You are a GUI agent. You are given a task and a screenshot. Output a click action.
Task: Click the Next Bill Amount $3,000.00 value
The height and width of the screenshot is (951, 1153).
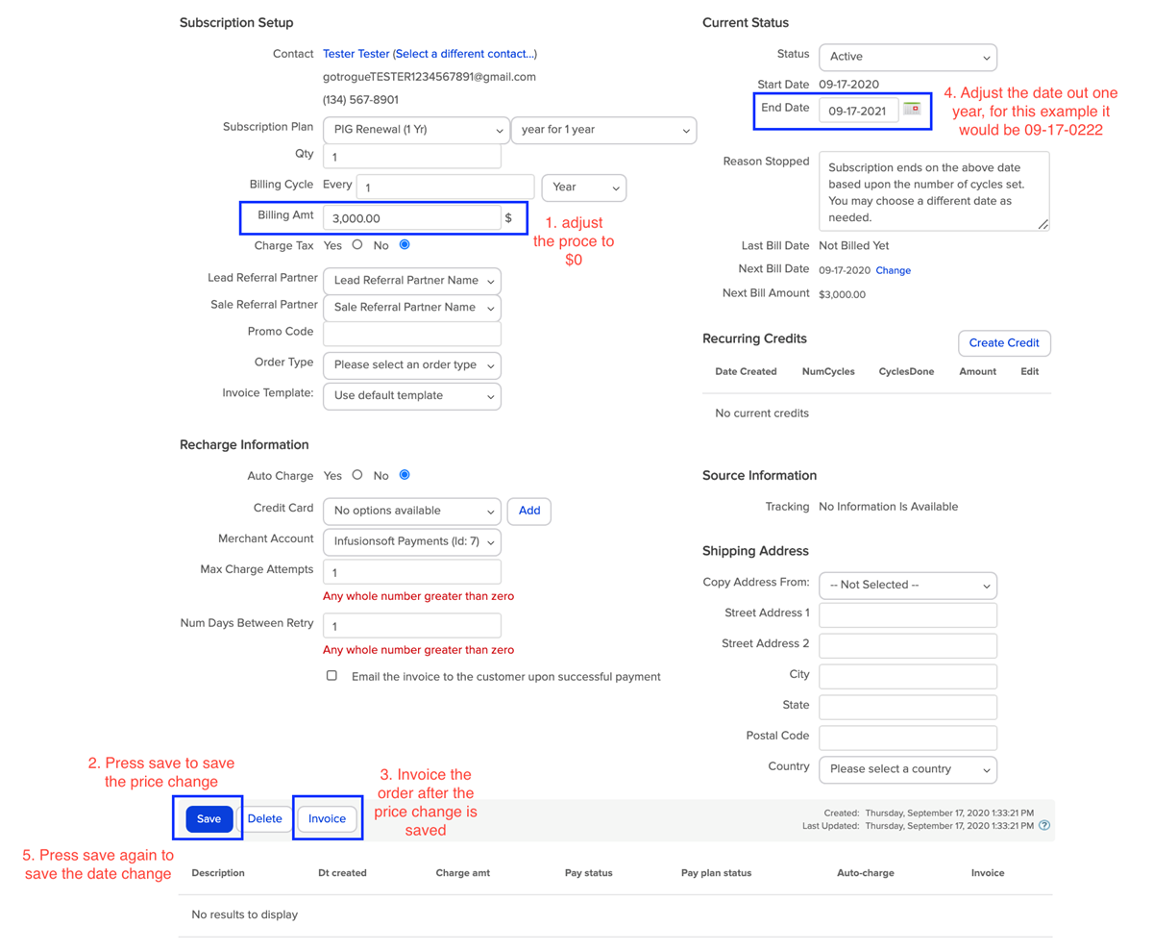[x=842, y=294]
